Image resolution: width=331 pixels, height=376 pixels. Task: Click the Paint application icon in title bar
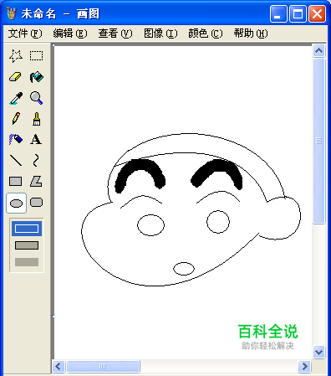pos(11,13)
